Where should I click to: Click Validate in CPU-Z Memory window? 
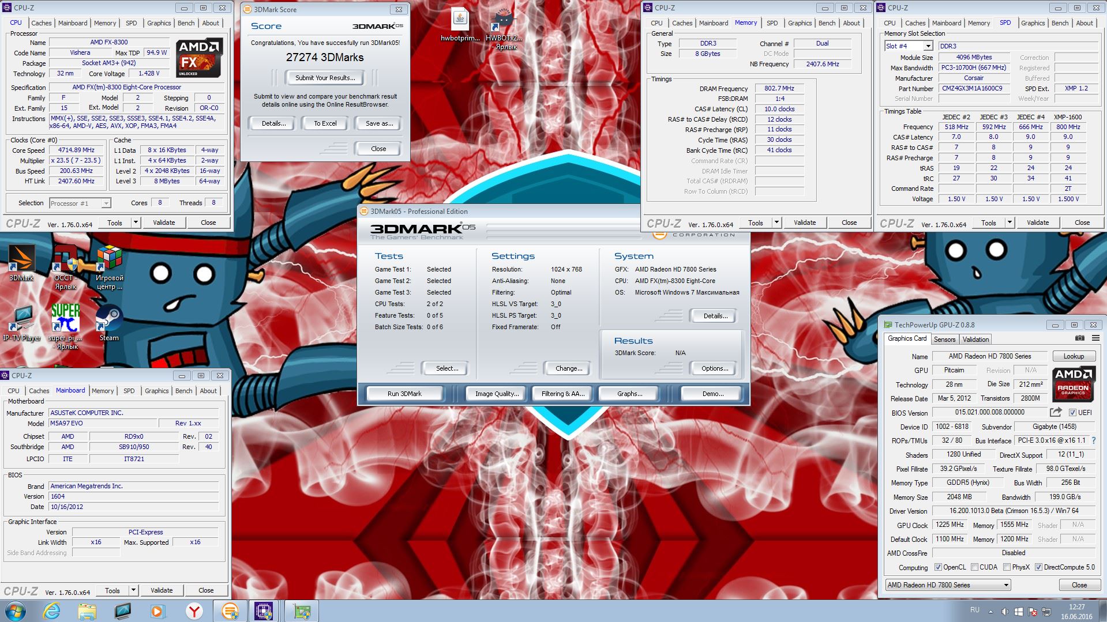(805, 223)
